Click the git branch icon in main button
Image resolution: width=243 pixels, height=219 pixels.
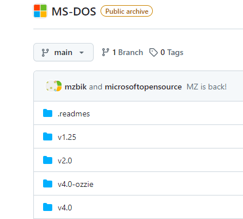click(45, 53)
